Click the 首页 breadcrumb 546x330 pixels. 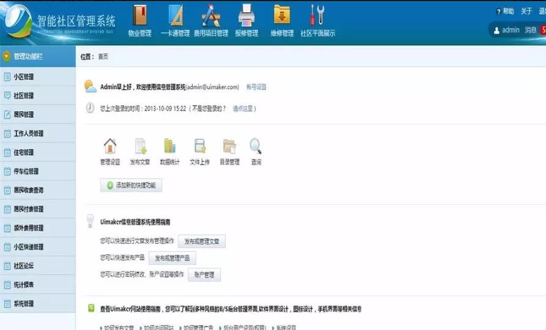pos(103,56)
